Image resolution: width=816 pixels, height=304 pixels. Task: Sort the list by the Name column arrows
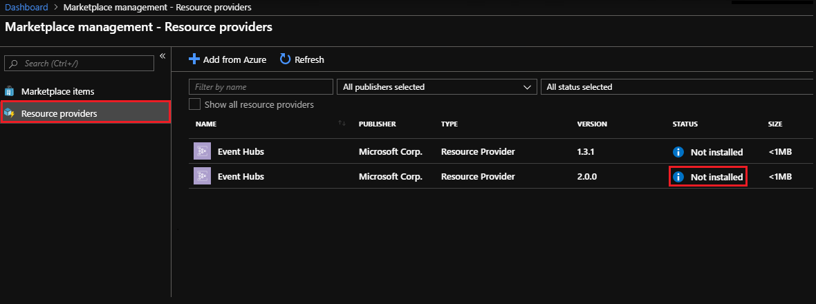pyautogui.click(x=342, y=124)
